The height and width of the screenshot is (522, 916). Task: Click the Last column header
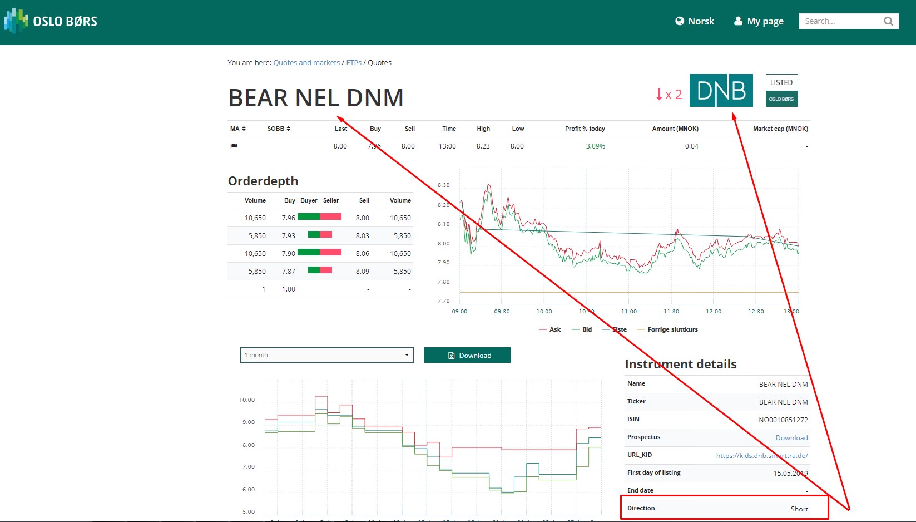coord(341,129)
